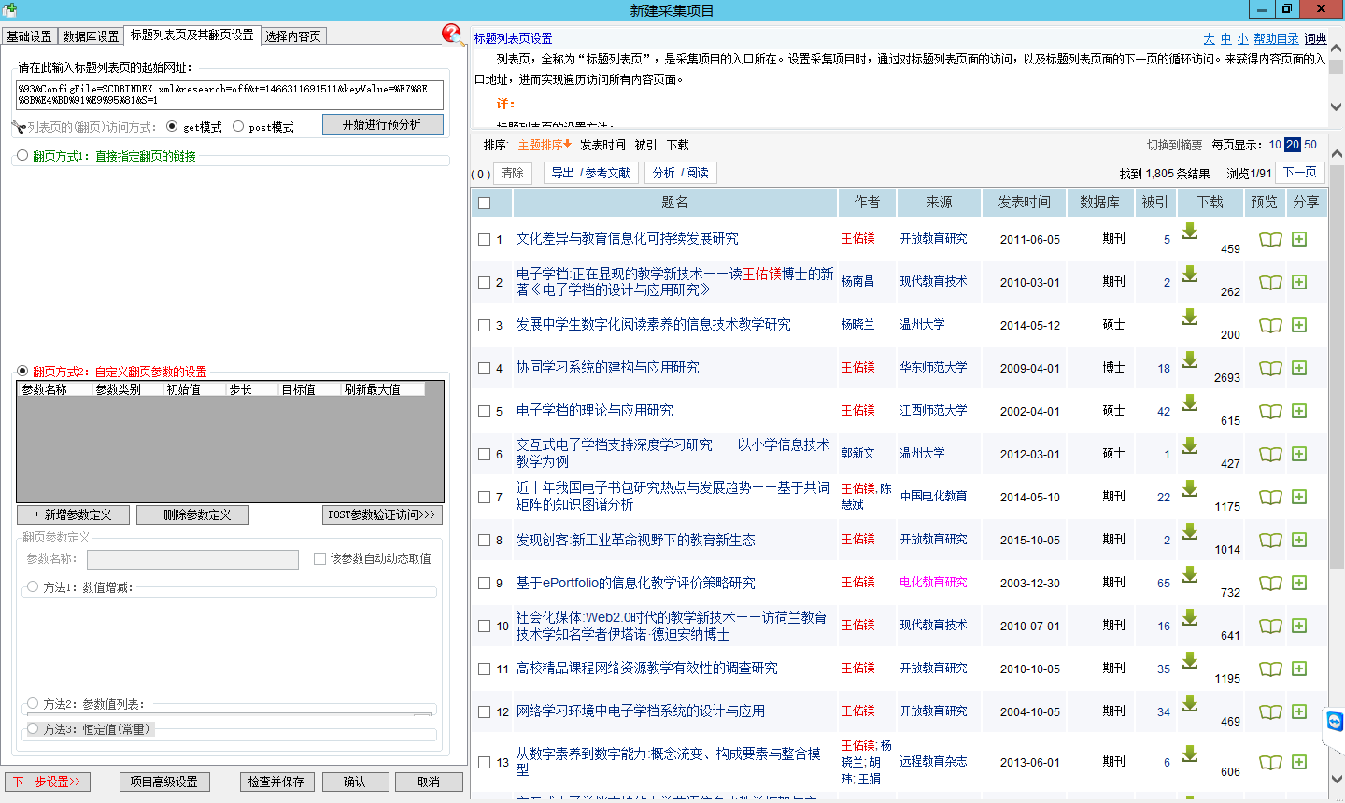Check the box for result row 5
This screenshot has height=803, width=1345.
pos(484,411)
